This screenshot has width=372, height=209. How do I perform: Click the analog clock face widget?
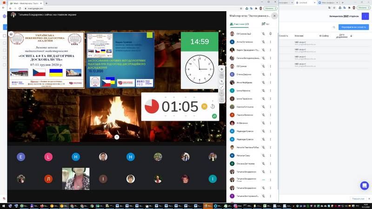(x=199, y=69)
